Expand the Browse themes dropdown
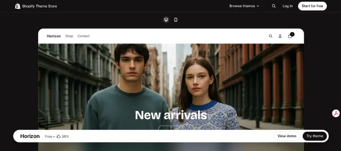 [x=244, y=6]
